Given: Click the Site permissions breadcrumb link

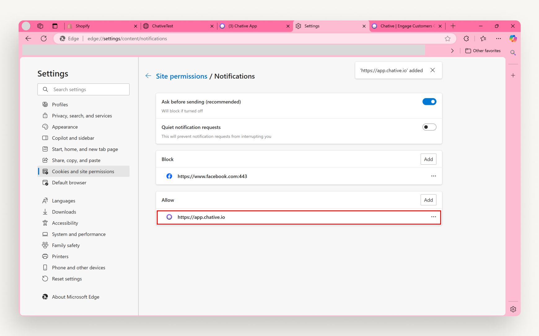Looking at the screenshot, I should point(182,76).
